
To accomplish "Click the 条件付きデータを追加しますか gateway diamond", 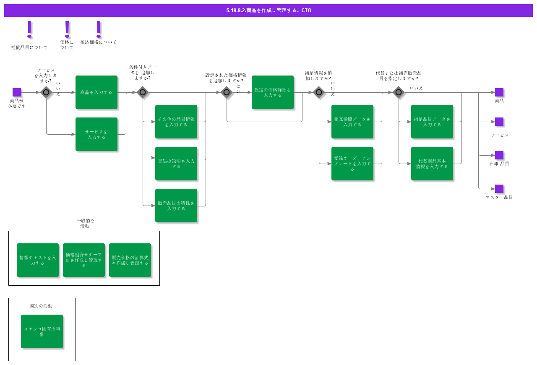I will point(143,92).
